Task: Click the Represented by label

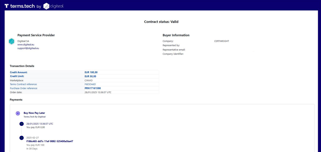Action: [171, 45]
